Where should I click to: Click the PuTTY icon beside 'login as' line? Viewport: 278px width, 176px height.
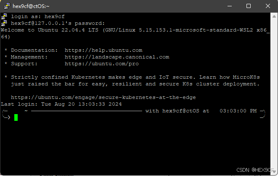[4, 16]
